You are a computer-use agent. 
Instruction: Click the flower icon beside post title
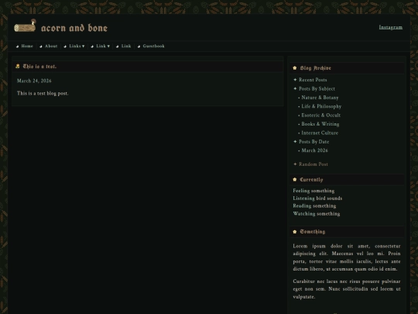point(18,66)
